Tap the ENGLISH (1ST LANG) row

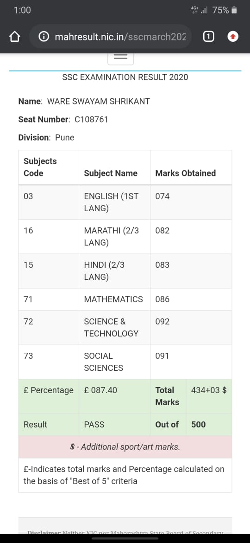[125, 202]
